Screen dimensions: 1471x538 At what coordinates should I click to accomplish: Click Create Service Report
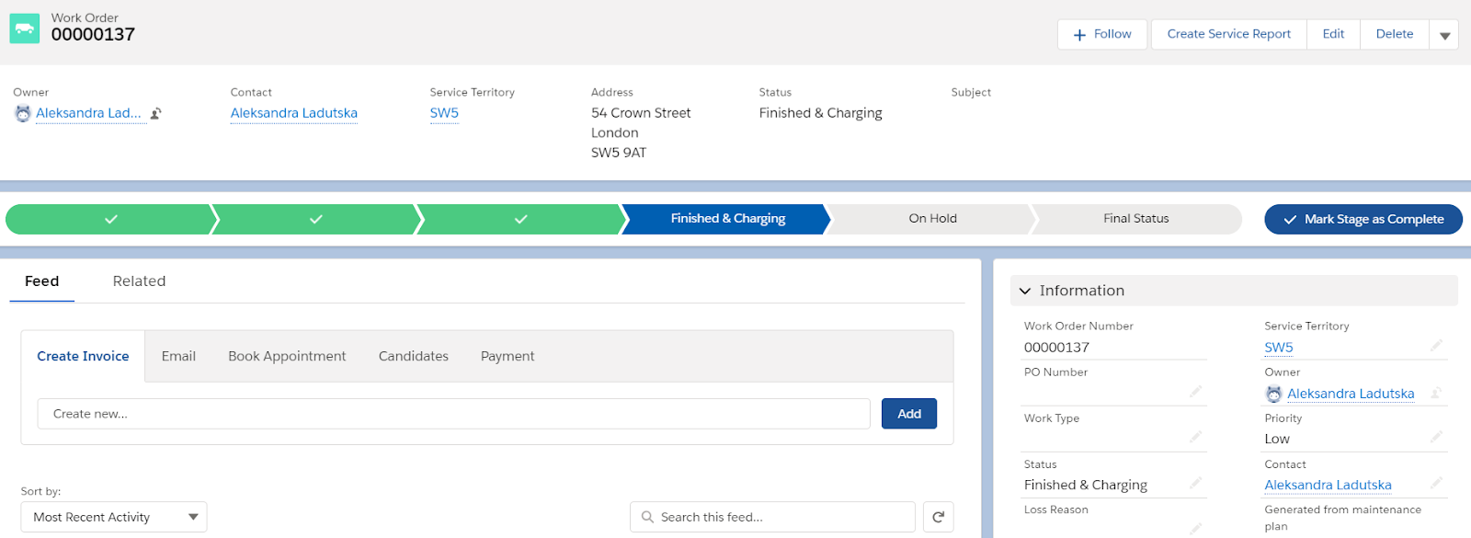(1229, 35)
